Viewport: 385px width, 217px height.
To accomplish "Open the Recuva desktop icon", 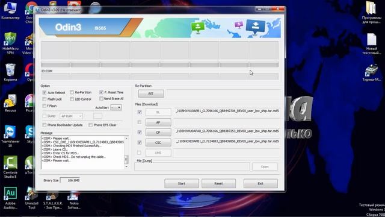I will point(10,103).
